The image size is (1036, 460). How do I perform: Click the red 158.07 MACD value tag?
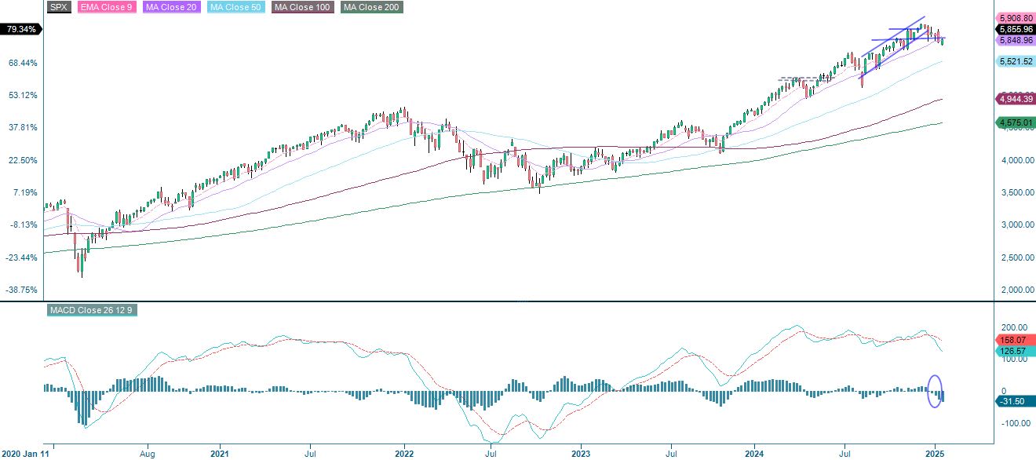point(1013,341)
